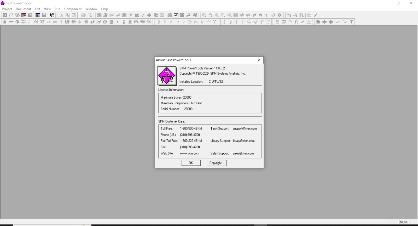Click the Maximum Components: No Limit line
Viewport: 418px width, 226px height.
(181, 103)
